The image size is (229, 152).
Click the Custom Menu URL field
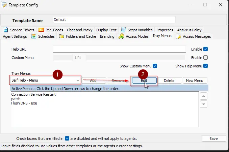136,58
